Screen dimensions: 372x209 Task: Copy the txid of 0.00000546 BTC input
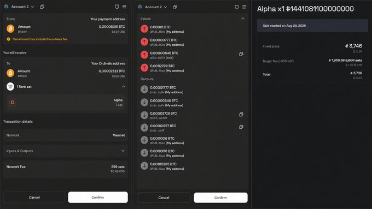(241, 54)
